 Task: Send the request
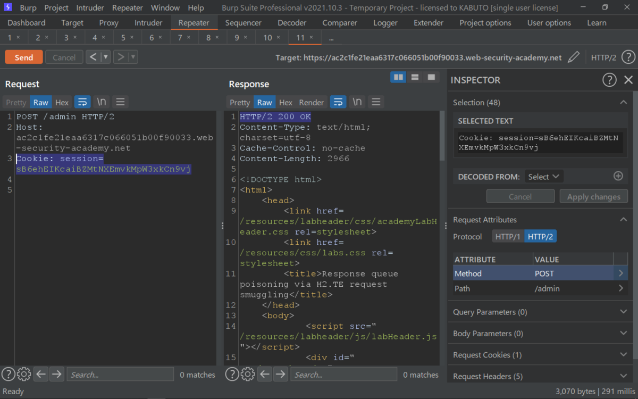[24, 57]
